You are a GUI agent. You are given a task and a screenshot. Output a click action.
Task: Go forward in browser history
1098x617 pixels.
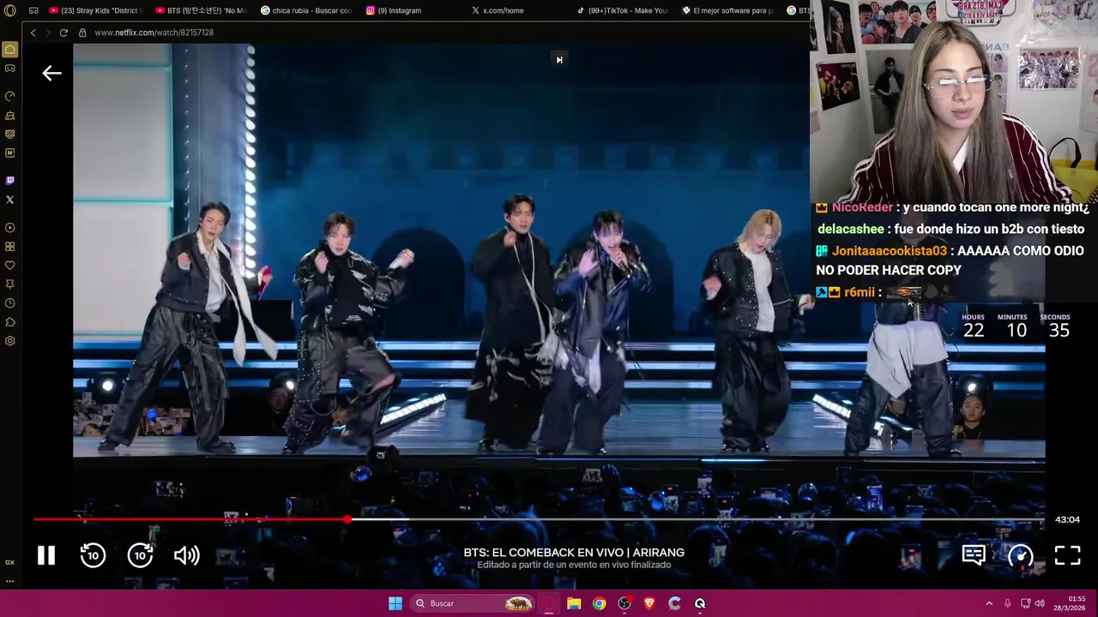[x=47, y=33]
